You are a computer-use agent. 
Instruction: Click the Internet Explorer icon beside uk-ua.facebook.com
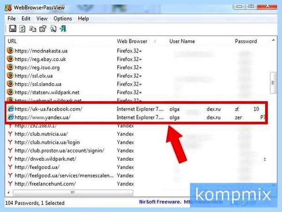[x=11, y=109]
